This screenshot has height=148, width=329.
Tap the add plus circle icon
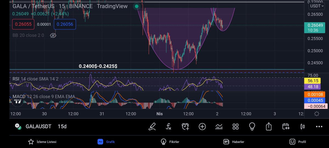(202, 126)
